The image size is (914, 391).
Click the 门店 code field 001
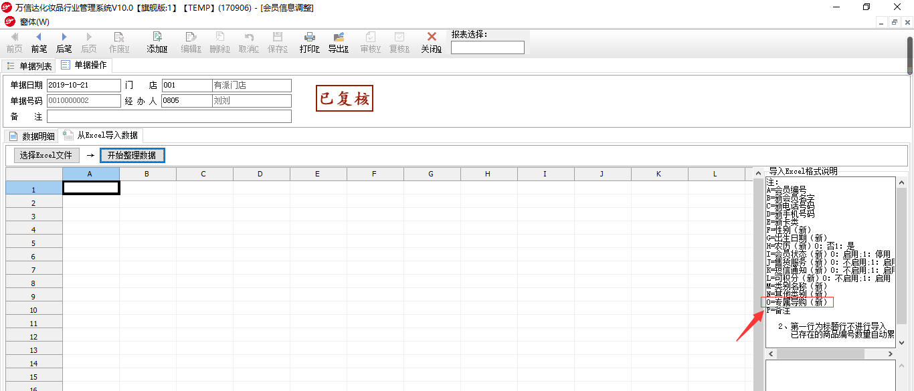click(x=187, y=86)
